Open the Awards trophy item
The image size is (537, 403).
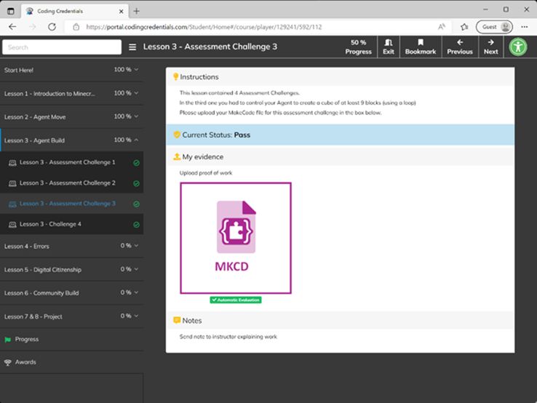pyautogui.click(x=20, y=362)
